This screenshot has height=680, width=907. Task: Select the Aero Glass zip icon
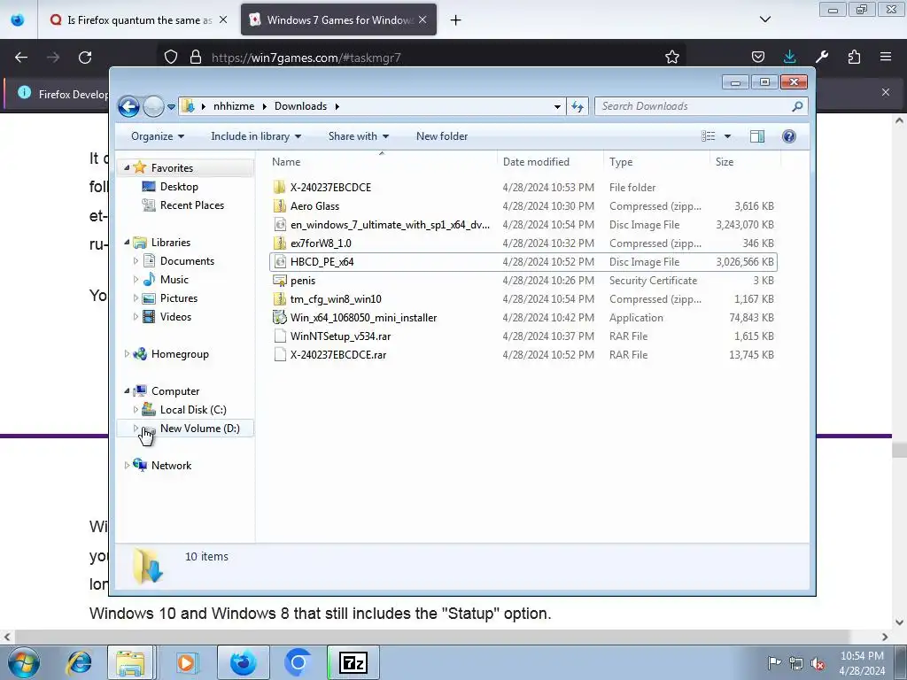(280, 205)
